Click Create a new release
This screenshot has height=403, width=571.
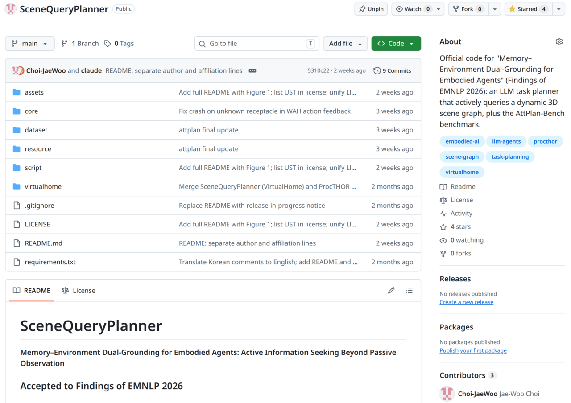coord(466,302)
